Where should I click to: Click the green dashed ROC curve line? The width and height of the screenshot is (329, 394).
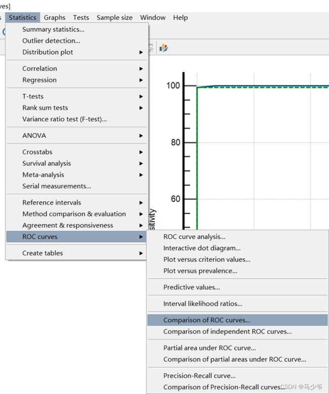[x=262, y=87]
